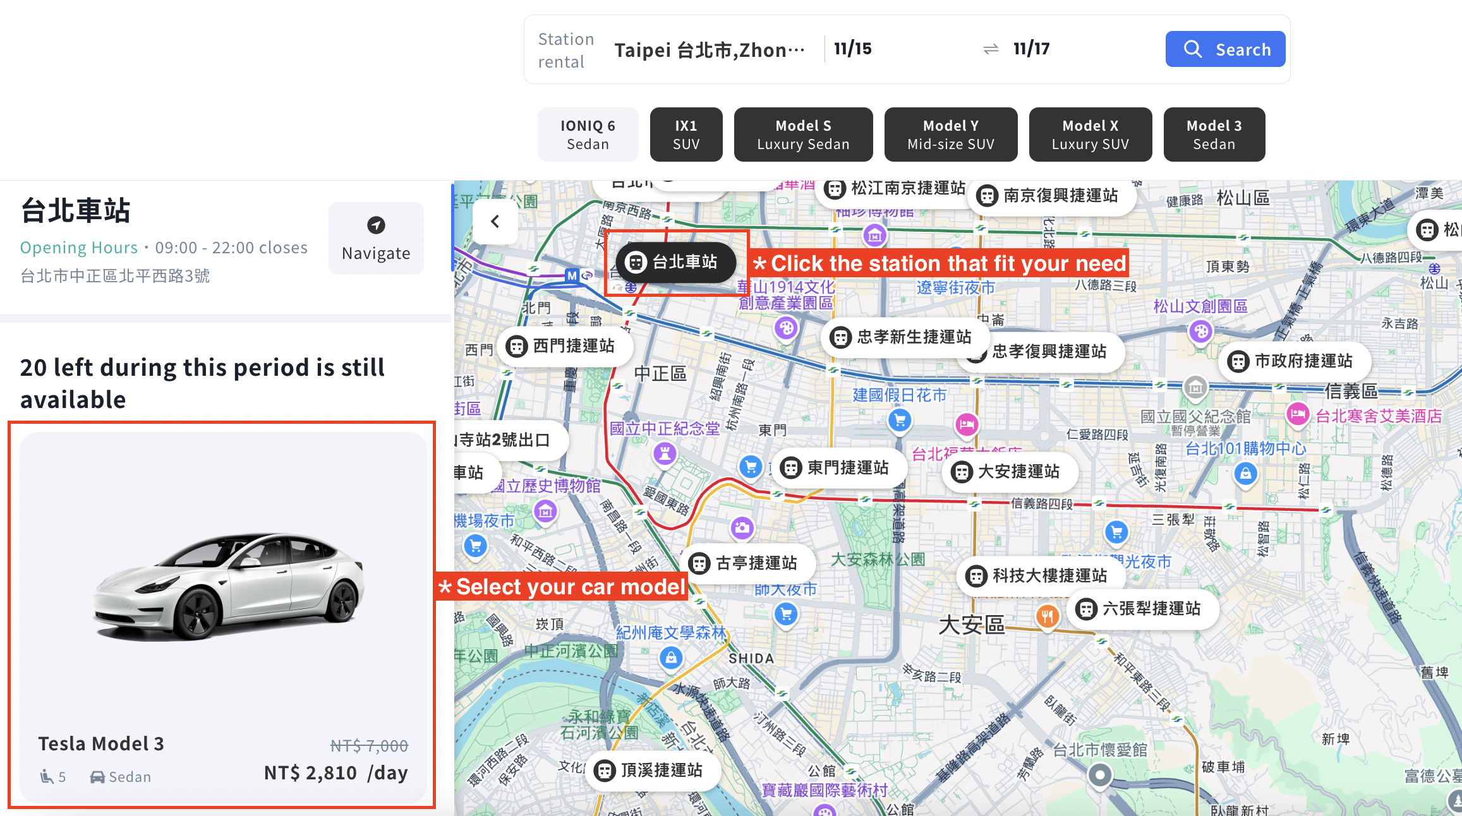Click the 松山文創園區 purple map pin

[1200, 332]
